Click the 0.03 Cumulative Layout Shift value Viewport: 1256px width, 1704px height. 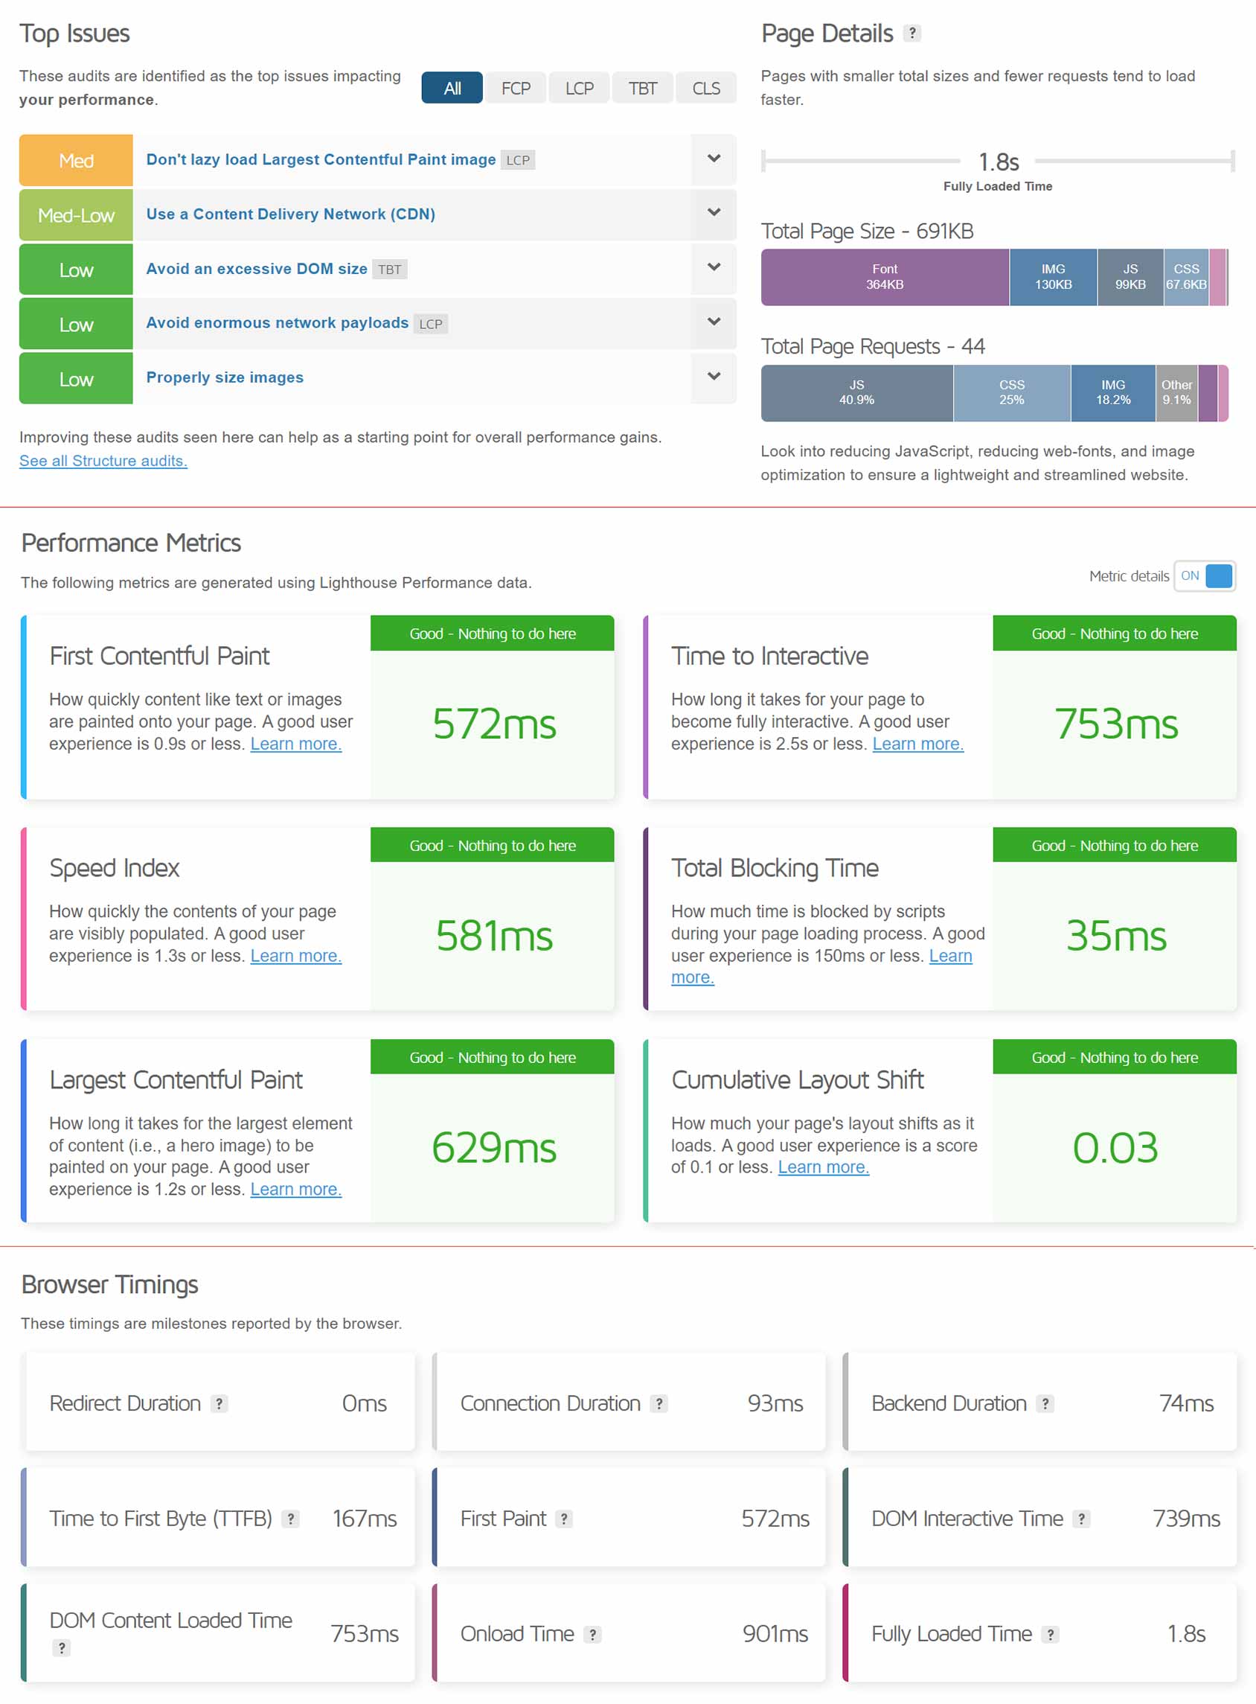(1115, 1149)
